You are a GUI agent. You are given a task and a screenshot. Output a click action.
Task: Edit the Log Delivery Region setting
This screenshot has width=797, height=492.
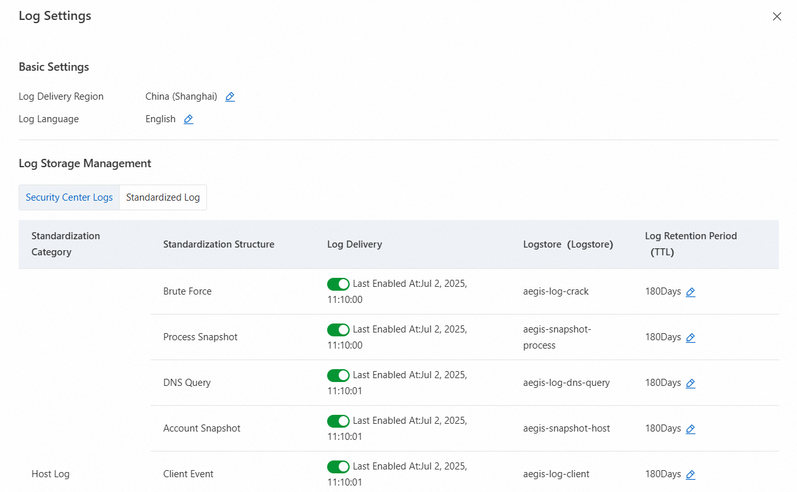(x=230, y=97)
